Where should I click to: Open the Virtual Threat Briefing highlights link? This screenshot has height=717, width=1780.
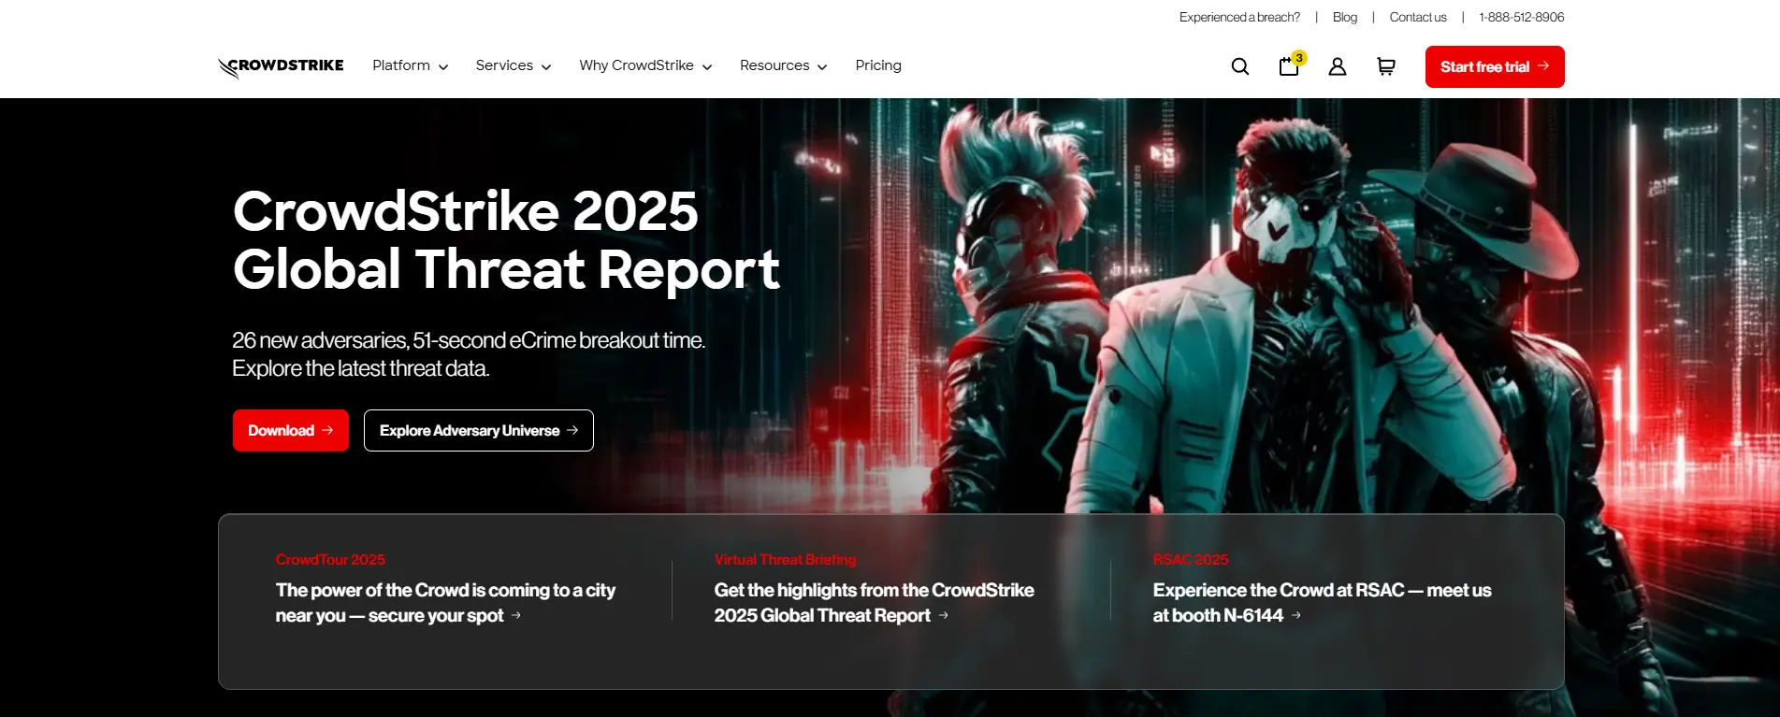point(874,603)
